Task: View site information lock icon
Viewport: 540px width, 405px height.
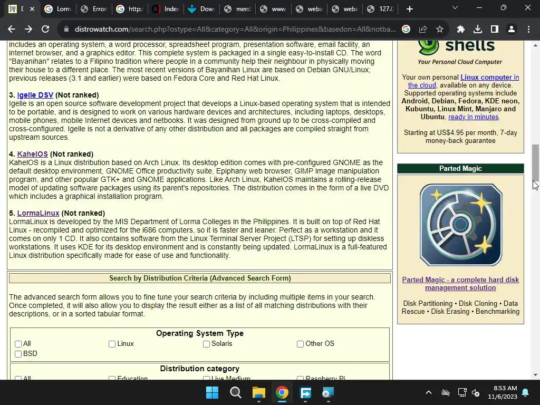Action: [x=66, y=30]
